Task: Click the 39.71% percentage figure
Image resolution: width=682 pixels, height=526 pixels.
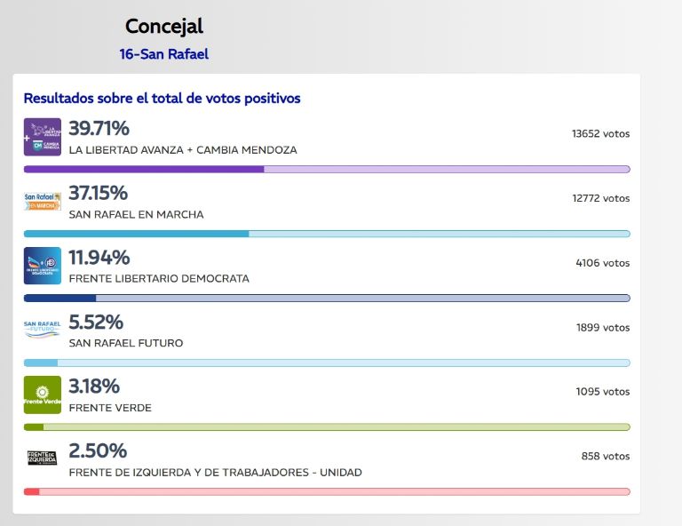Action: coord(99,129)
